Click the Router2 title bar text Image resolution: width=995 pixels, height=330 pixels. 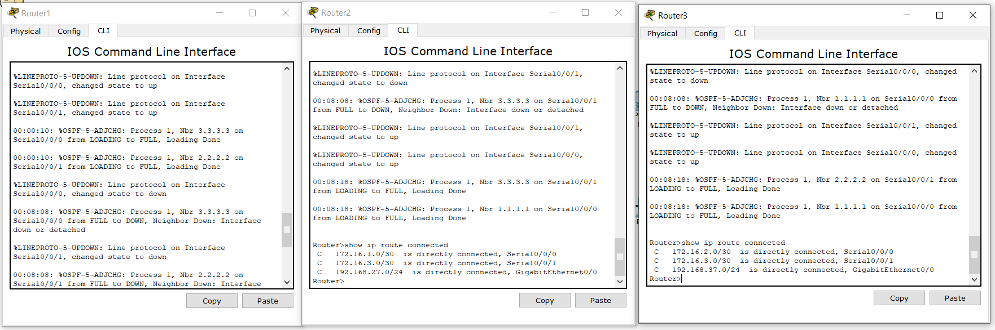click(x=335, y=12)
